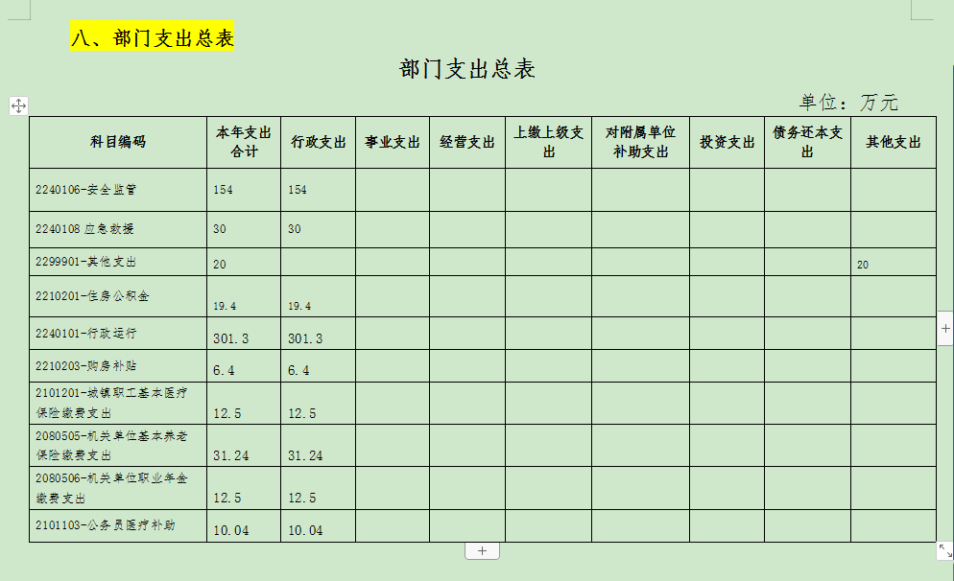Click the centered title 部门支出总表

pyautogui.click(x=466, y=69)
